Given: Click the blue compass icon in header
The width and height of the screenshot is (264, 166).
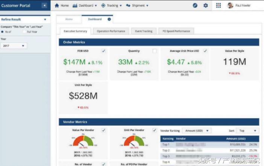Looking at the screenshot, I should pos(195,6).
